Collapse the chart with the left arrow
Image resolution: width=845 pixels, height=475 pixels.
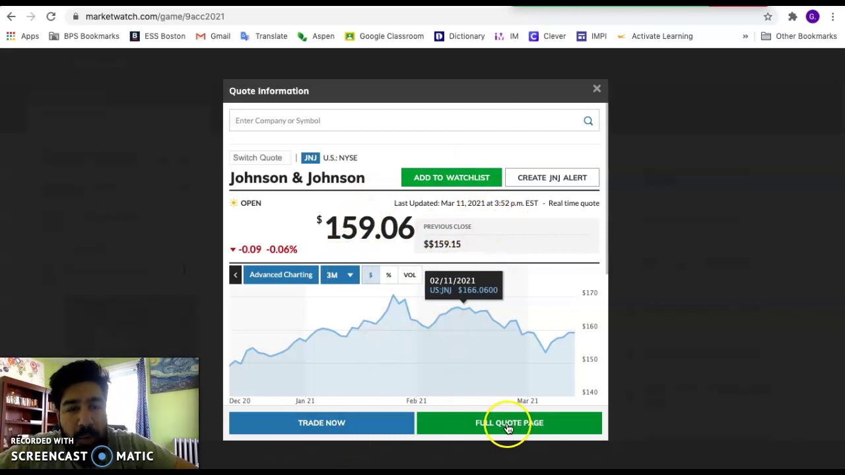[x=235, y=275]
